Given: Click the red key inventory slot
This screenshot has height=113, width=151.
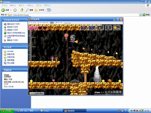Looking at the screenshot, I should coord(84,28).
